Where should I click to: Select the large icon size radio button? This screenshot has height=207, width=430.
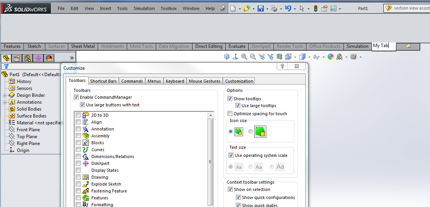click(x=250, y=132)
